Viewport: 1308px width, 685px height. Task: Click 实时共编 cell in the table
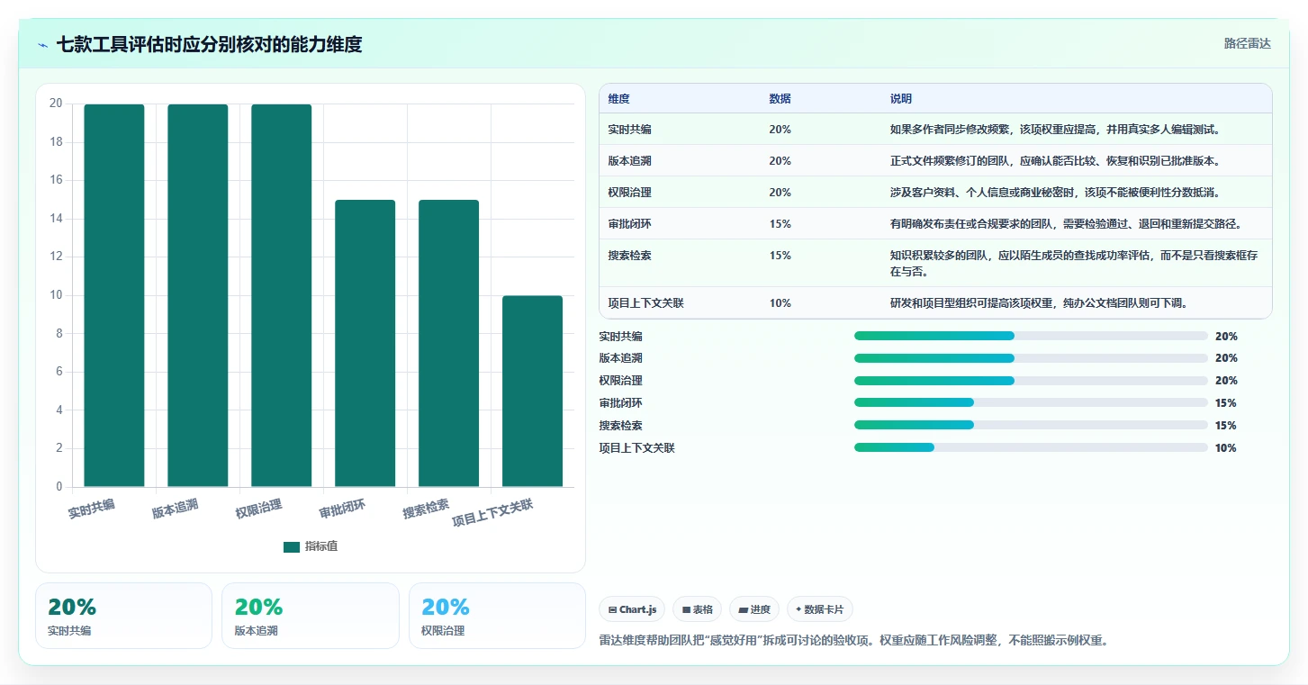tap(630, 129)
